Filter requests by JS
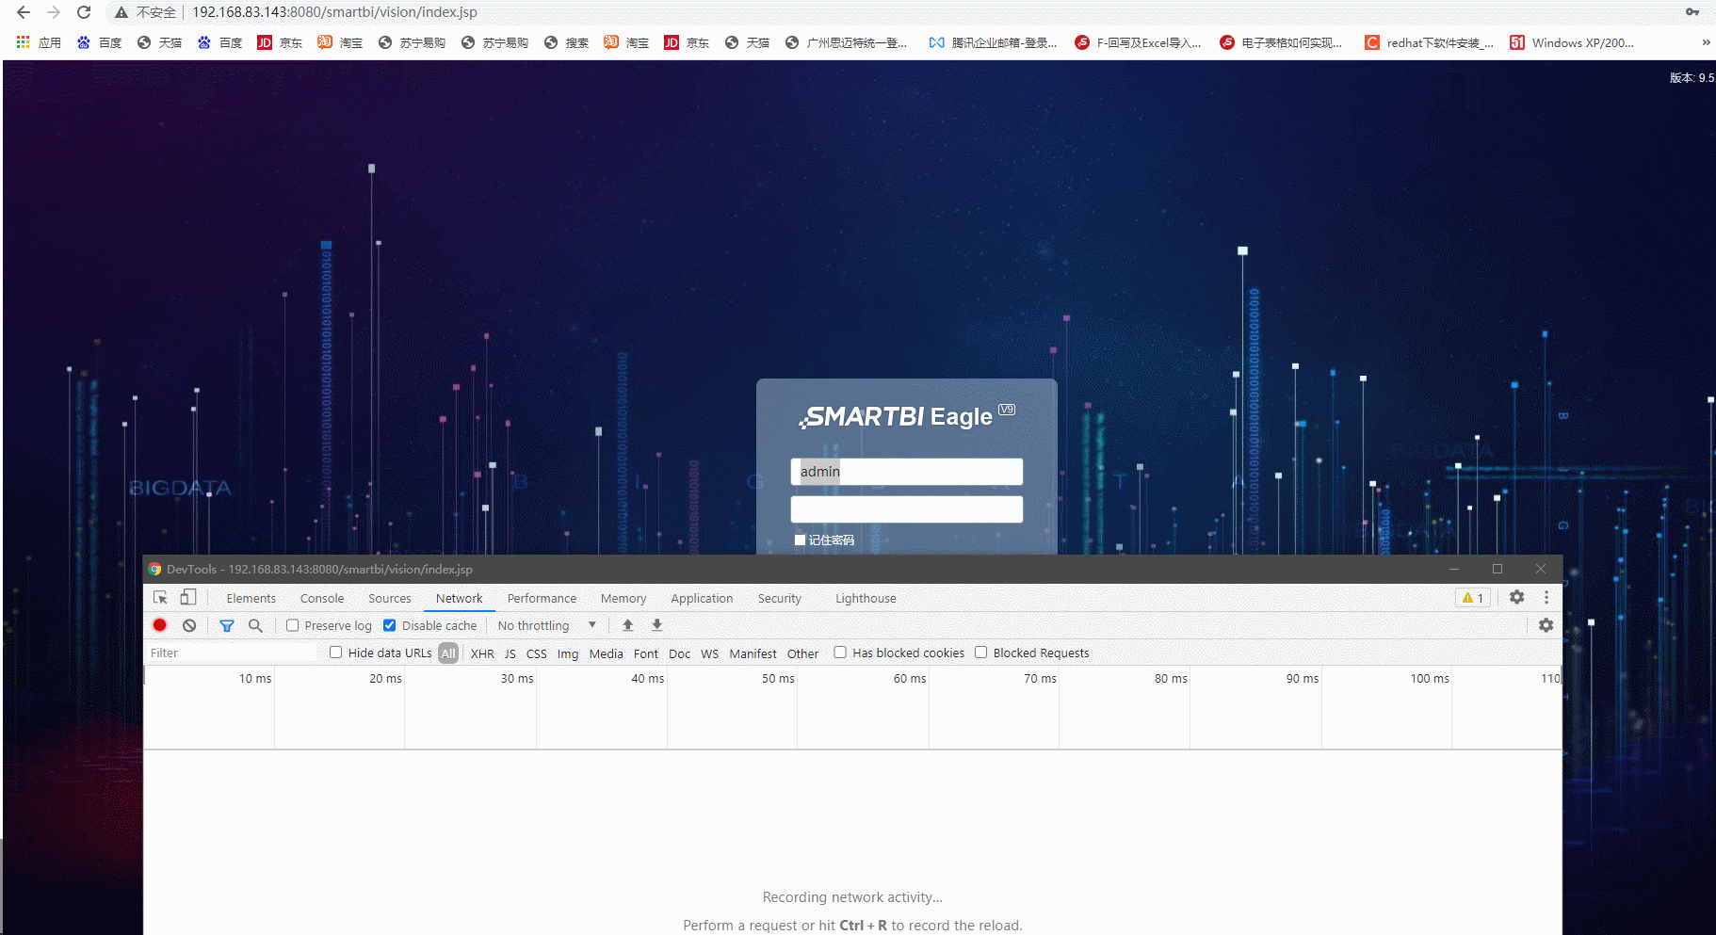Viewport: 1716px width, 935px height. (x=510, y=653)
